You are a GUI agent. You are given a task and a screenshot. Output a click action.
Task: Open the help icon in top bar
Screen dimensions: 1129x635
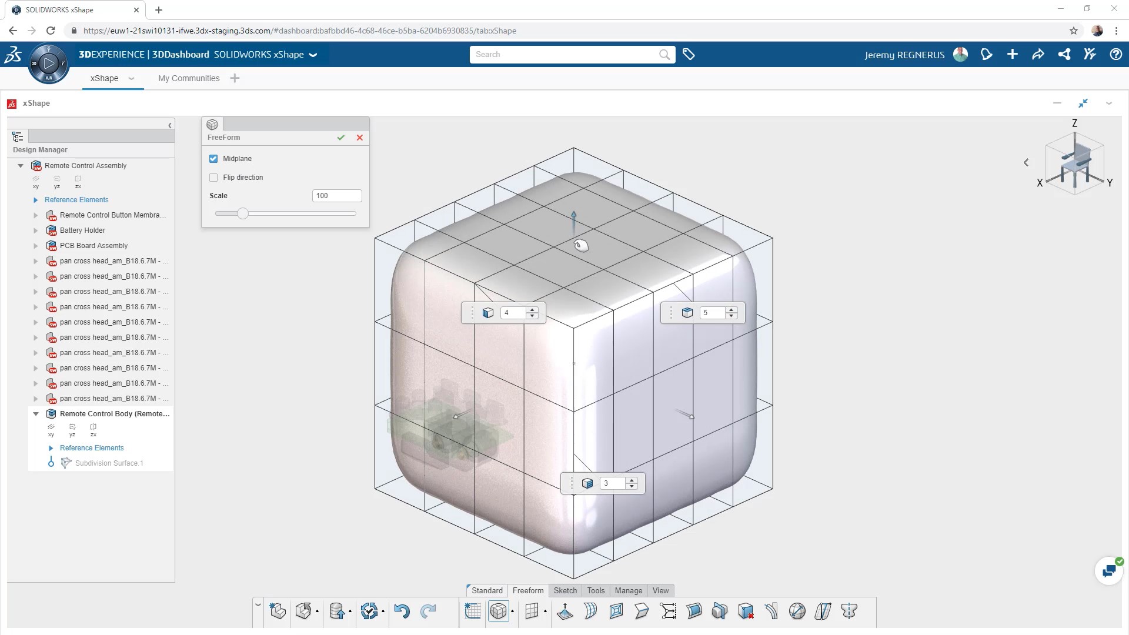(1117, 54)
